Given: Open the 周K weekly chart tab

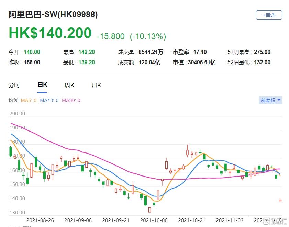Looking at the screenshot, I should (x=69, y=86).
